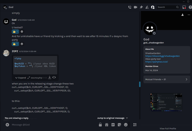
Task: Click the search magnifier icon
Action: [x=177, y=7]
